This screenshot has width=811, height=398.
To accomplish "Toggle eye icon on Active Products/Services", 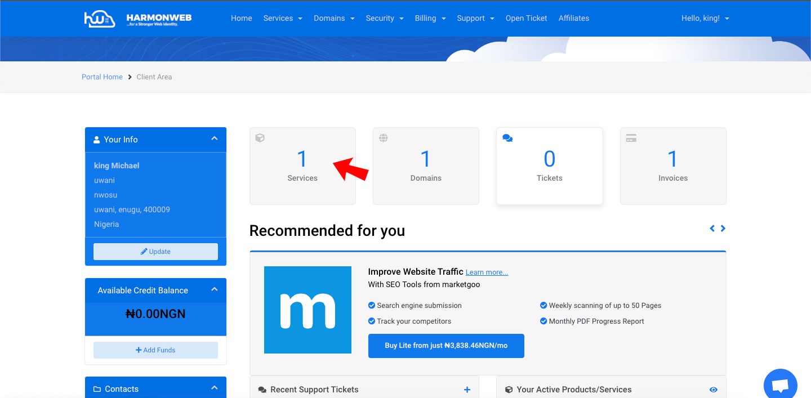I will pyautogui.click(x=714, y=390).
